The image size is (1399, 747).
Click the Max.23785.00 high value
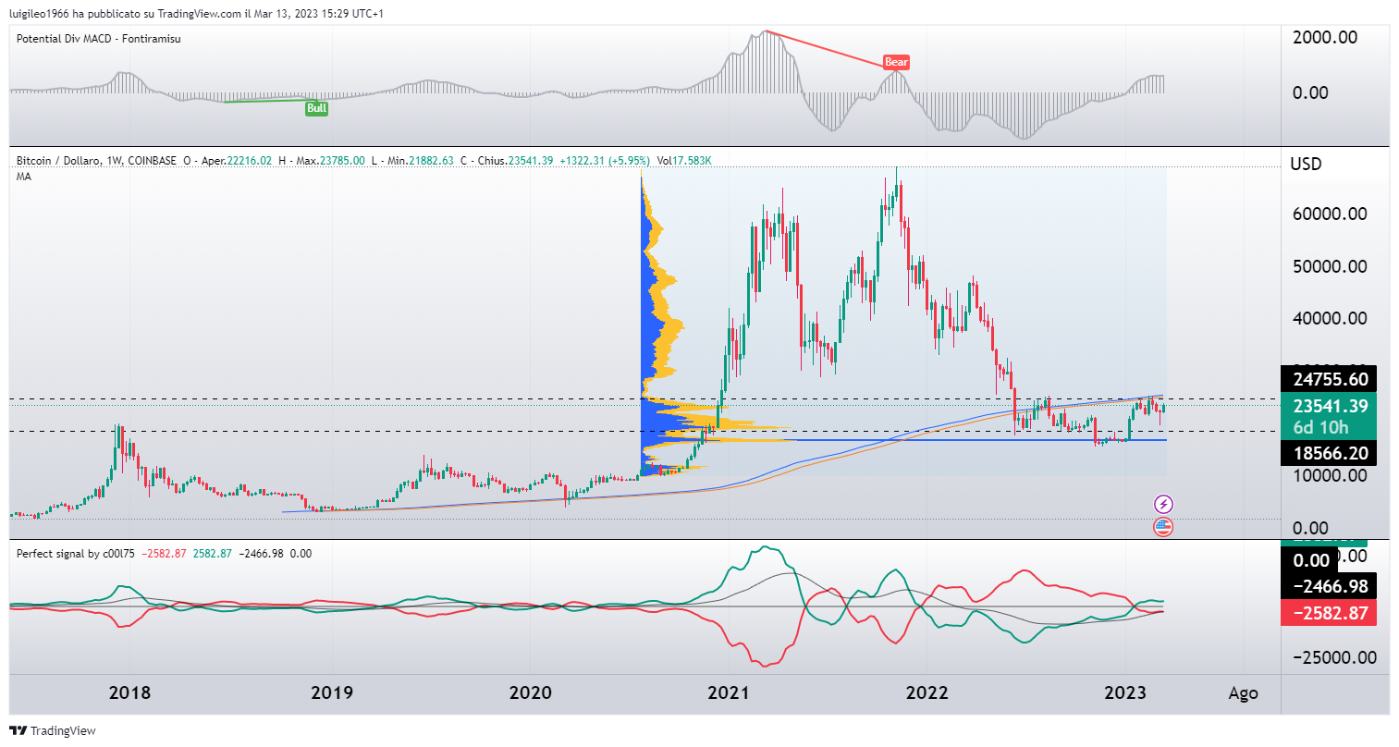(x=330, y=161)
